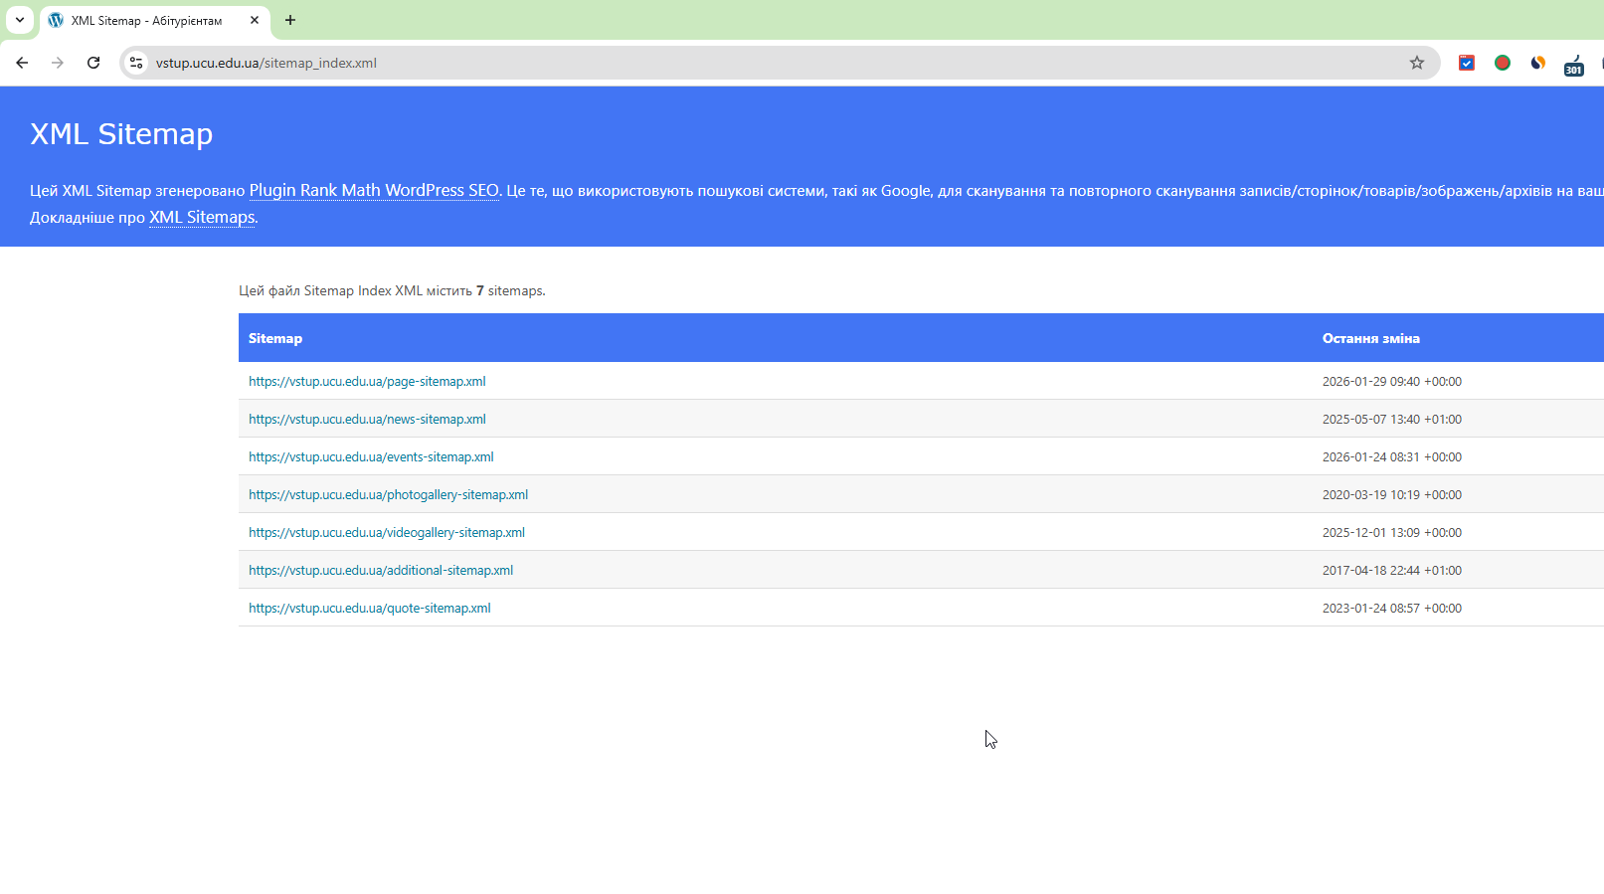Open the photogallery-sitemap.xml link
Viewport: 1604px width, 894px height.
point(388,494)
